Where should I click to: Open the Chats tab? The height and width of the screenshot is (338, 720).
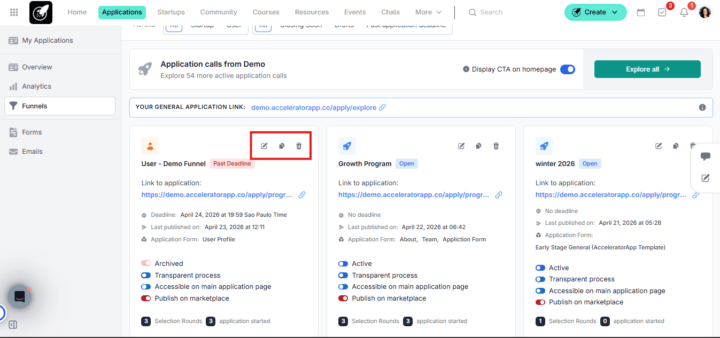click(x=391, y=12)
